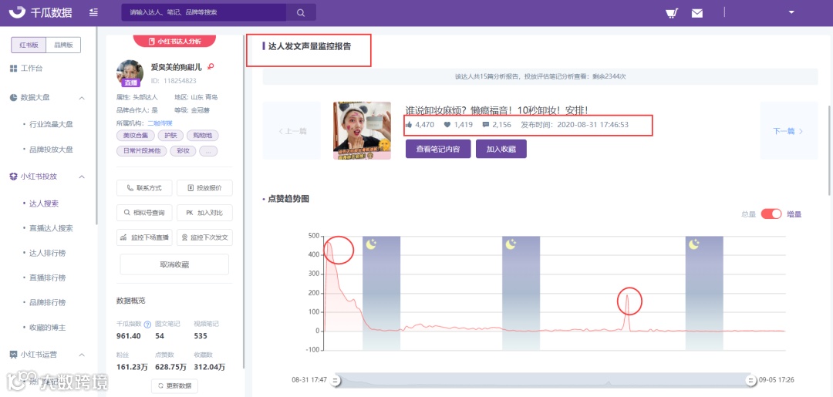
Task: Open 品牌排行榜 menu item
Action: (x=47, y=302)
